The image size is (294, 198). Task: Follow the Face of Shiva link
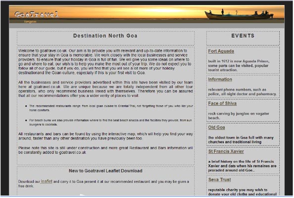(222, 103)
